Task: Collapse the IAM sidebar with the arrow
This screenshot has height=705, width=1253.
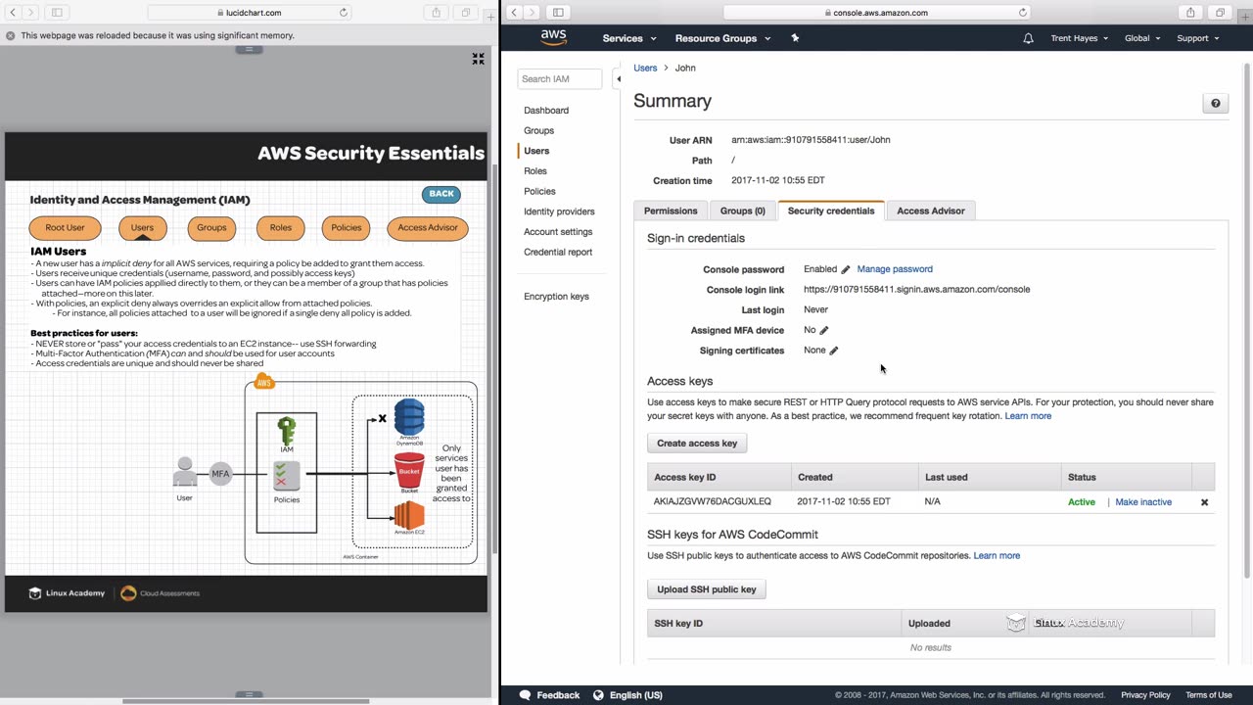Action: click(618, 78)
